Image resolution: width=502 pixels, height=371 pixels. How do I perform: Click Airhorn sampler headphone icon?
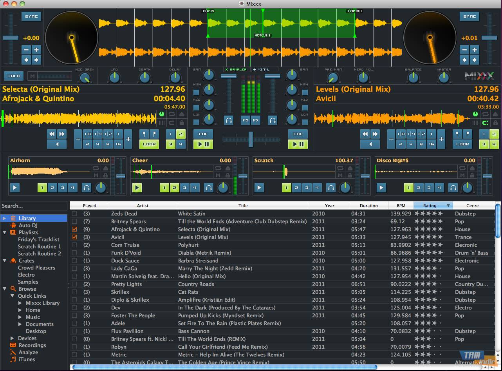tap(87, 188)
